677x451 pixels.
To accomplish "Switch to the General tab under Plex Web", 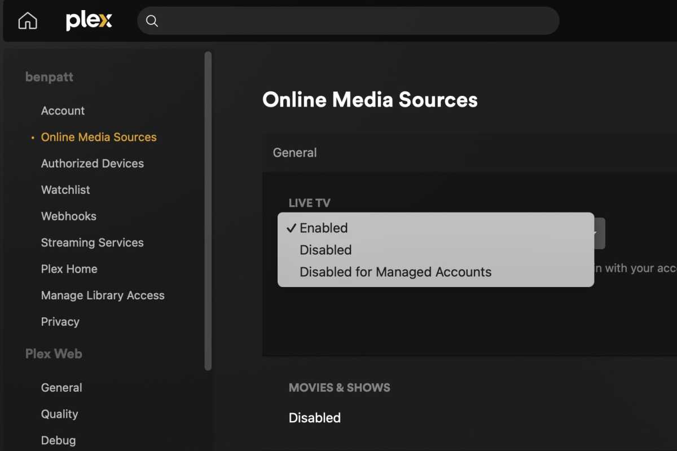I will click(61, 387).
